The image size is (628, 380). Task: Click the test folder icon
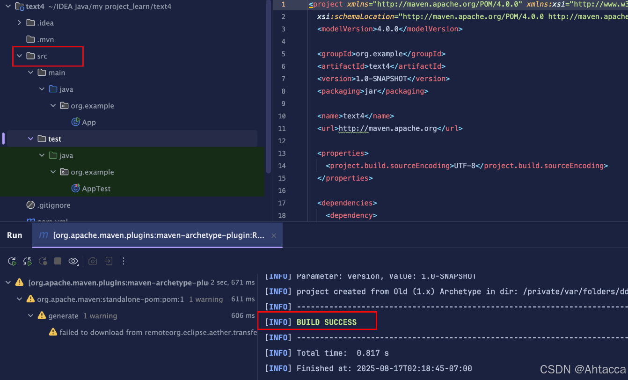click(x=42, y=139)
